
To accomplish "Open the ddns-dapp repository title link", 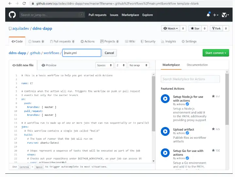I will (x=42, y=28).
